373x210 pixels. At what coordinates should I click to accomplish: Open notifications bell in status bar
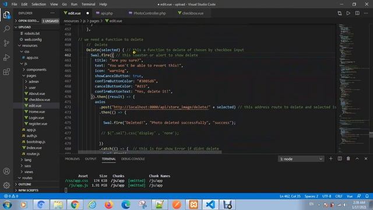click(367, 196)
